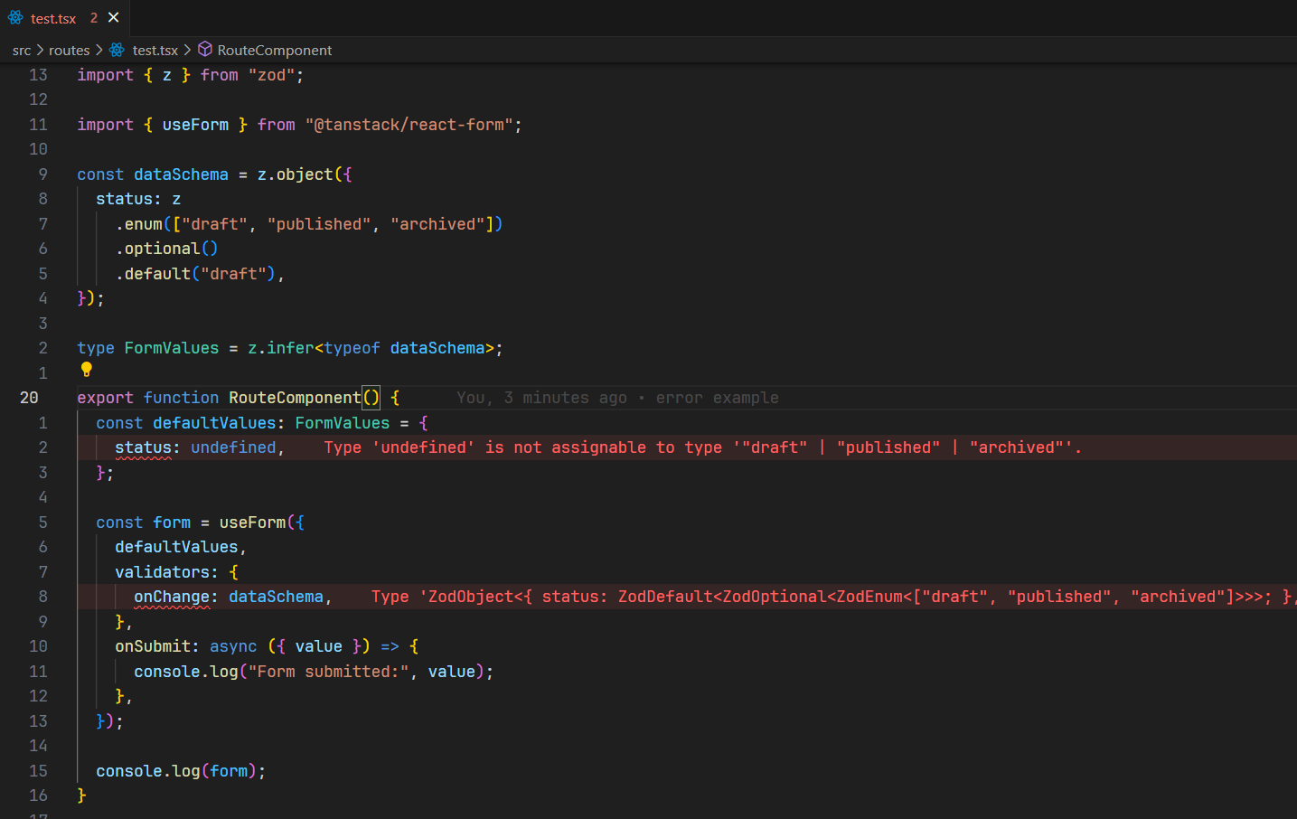1297x819 pixels.
Task: Click the React icon in the breadcrumb
Action: click(117, 50)
